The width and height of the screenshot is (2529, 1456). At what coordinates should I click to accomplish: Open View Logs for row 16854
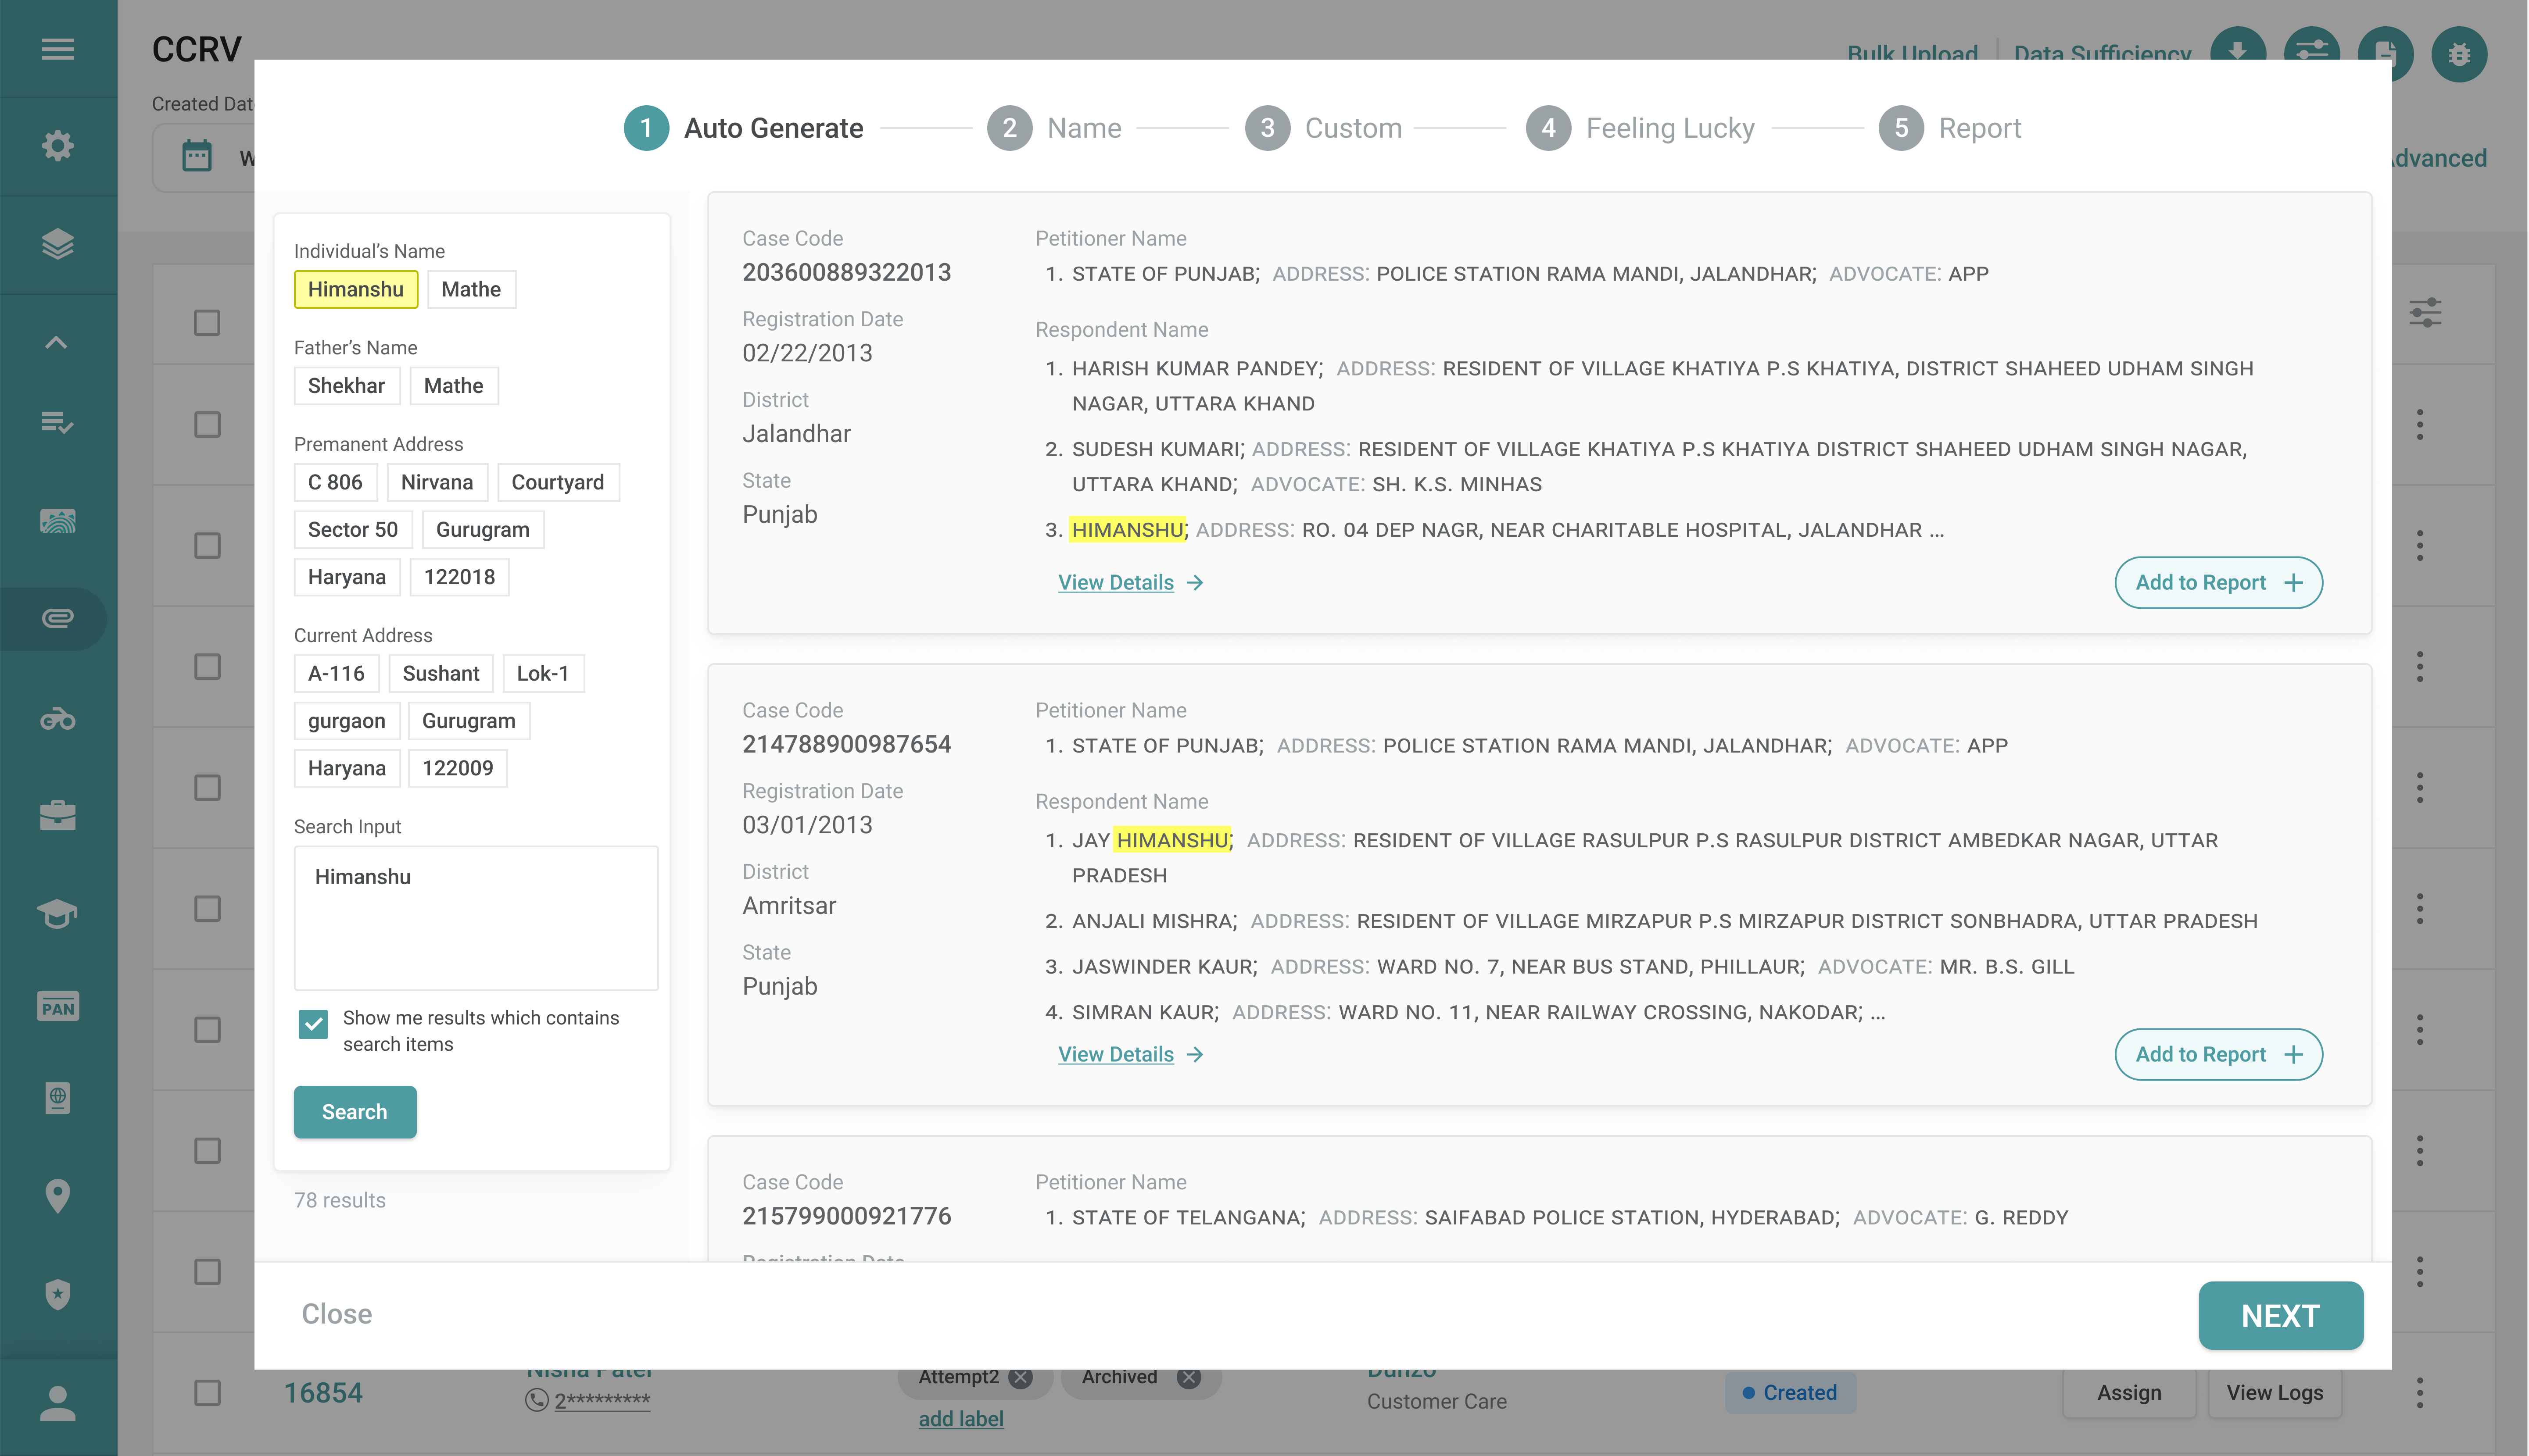click(x=2275, y=1393)
